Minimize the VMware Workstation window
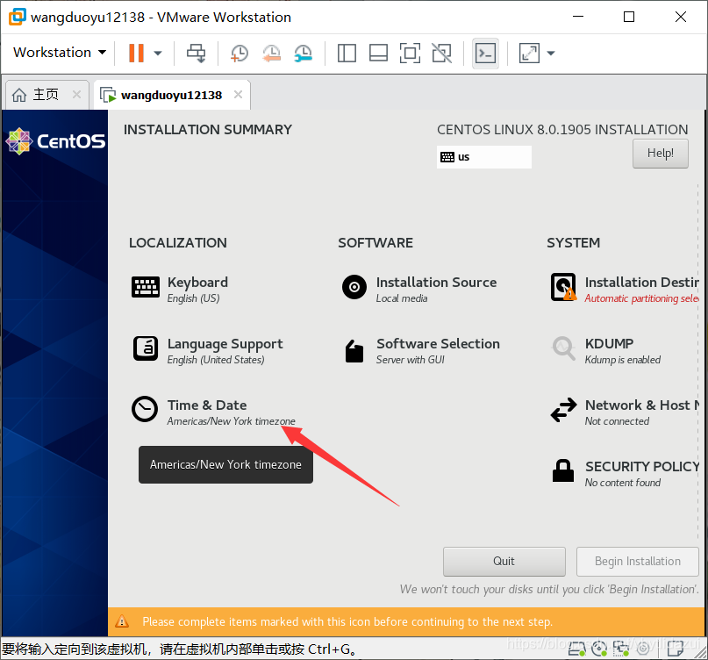708x660 pixels. [578, 17]
